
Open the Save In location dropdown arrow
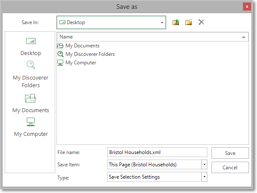coord(162,22)
